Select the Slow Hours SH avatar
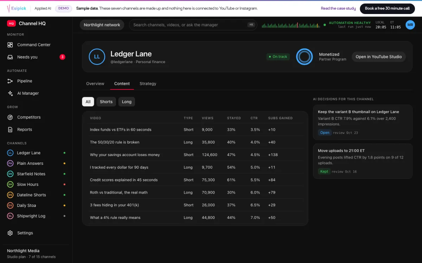This screenshot has width=422, height=263. (10, 184)
